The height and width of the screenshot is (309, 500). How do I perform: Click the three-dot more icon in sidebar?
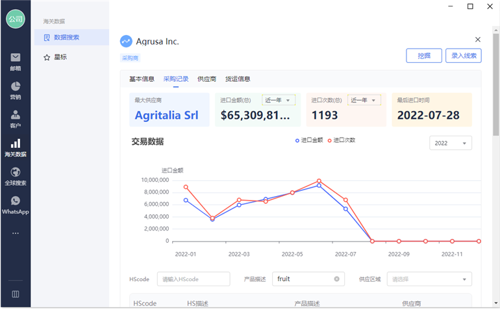[x=16, y=233]
